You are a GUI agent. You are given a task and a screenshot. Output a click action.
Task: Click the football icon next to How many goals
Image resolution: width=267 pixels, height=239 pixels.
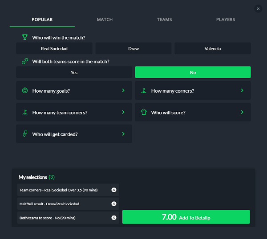coord(25,90)
